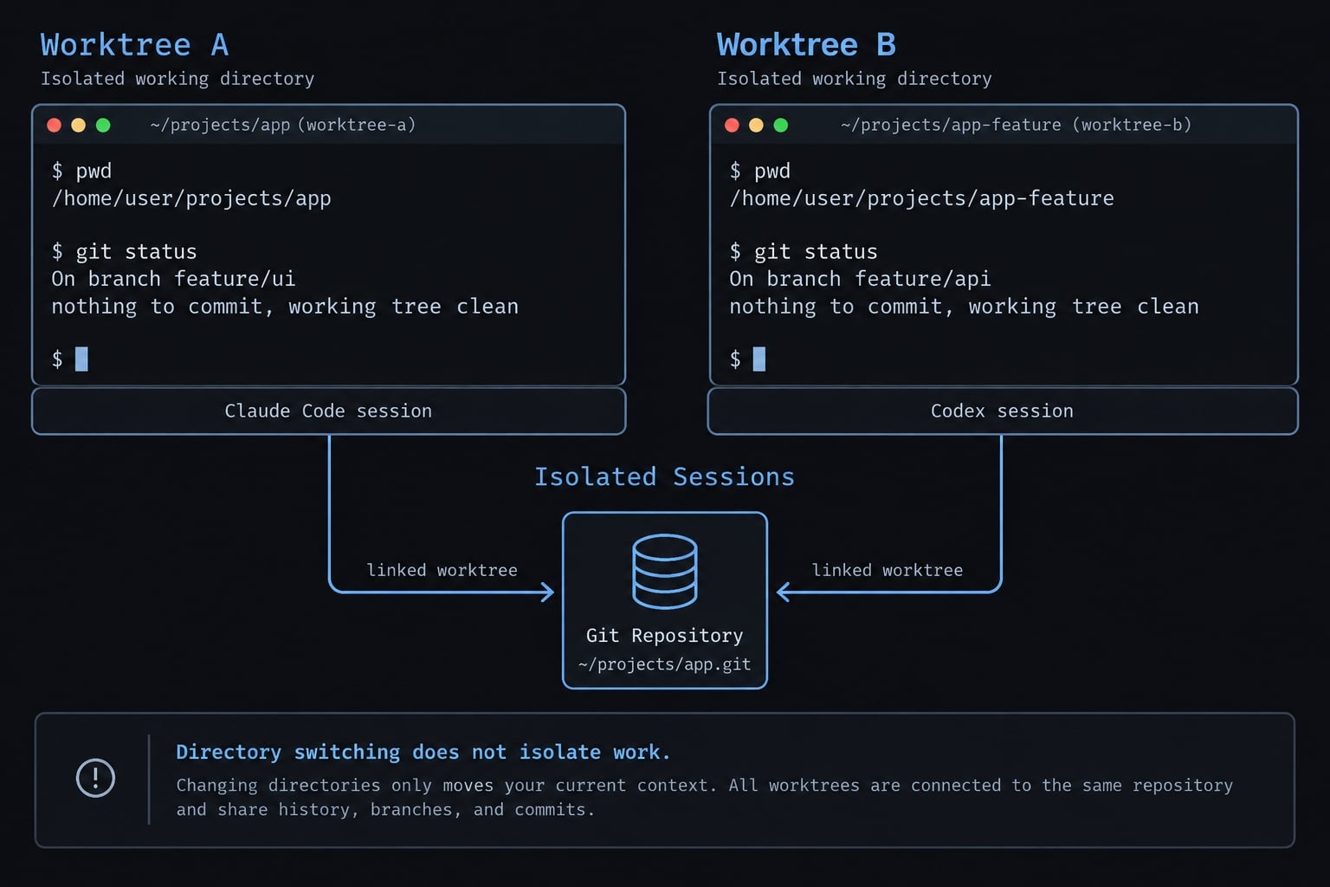Click 'Isolated working directory' under Worktree B
1330x887 pixels.
(x=855, y=79)
